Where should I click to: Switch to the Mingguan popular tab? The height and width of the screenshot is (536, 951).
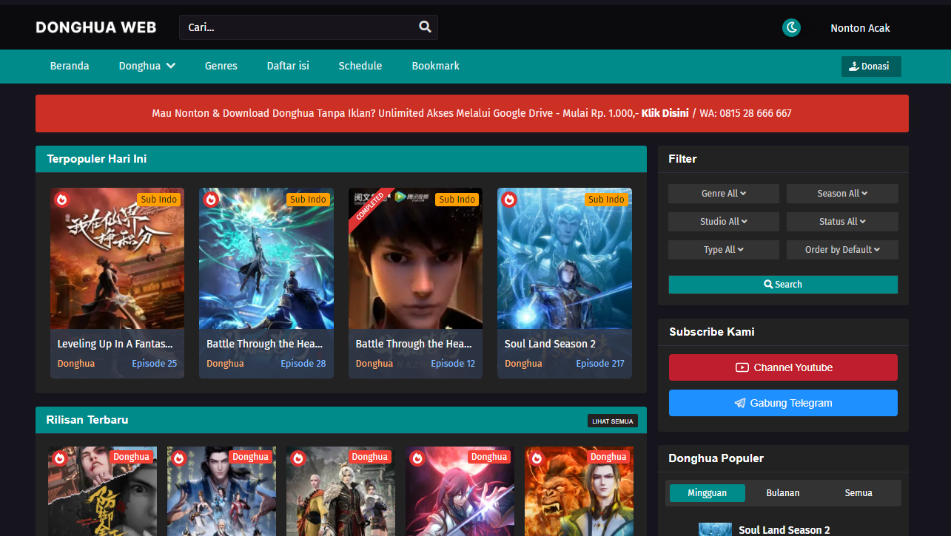click(x=707, y=493)
